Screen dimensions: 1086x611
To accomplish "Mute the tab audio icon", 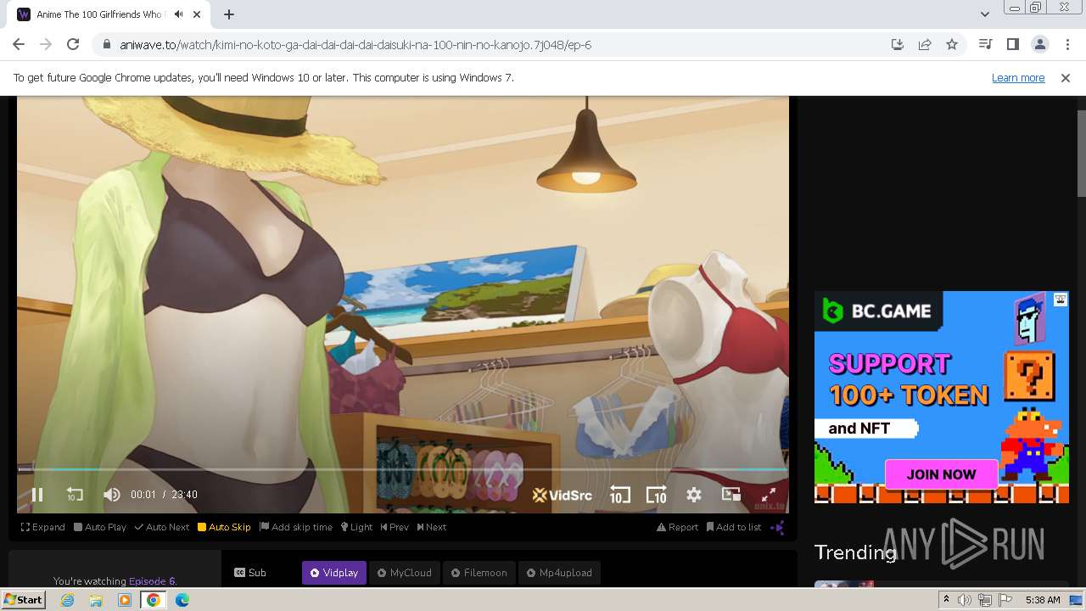I will click(x=179, y=14).
